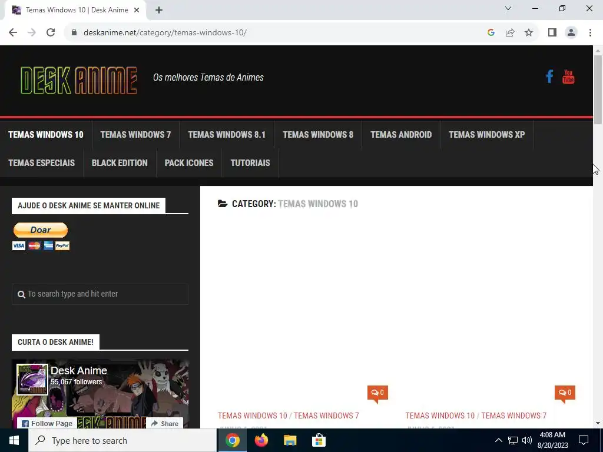
Task: Open Chrome profile avatar
Action: (571, 32)
